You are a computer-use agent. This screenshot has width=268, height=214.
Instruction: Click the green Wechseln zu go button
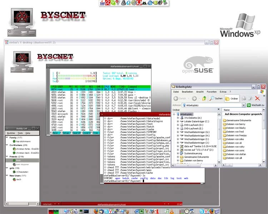pos(249,105)
